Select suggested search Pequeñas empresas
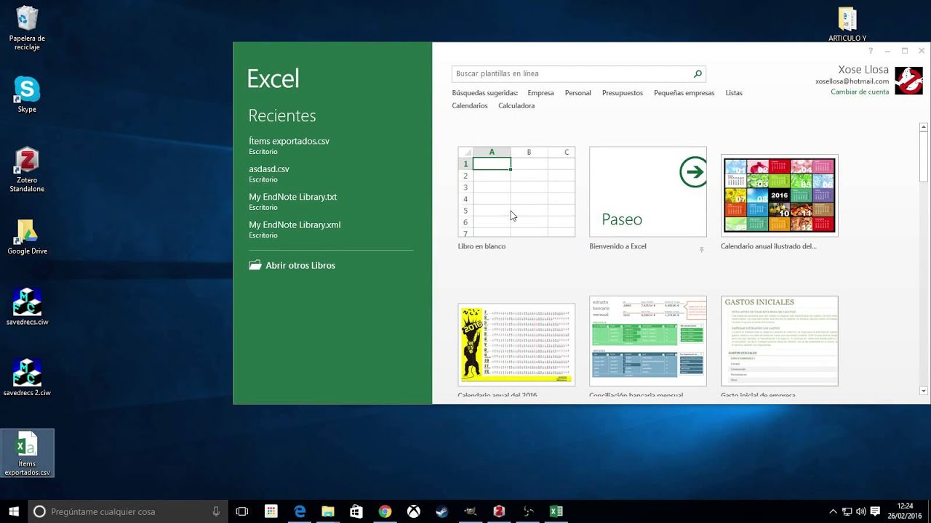 [684, 93]
